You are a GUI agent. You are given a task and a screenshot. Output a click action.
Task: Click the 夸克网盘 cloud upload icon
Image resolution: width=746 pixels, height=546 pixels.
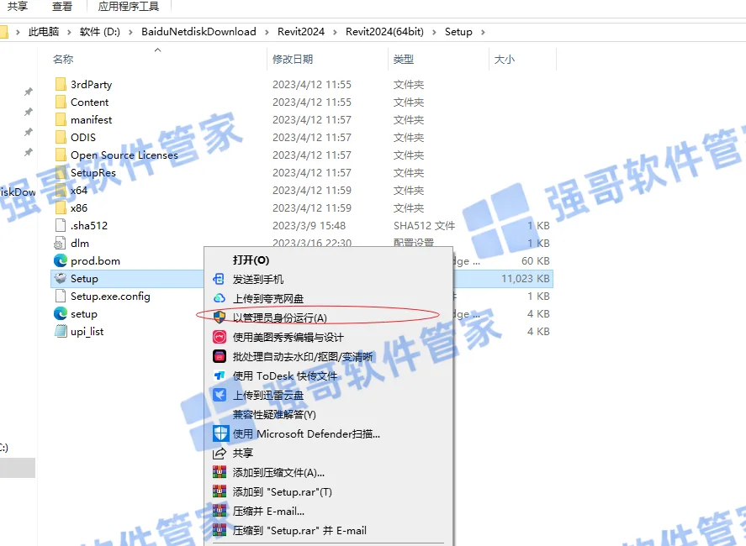[x=219, y=298]
